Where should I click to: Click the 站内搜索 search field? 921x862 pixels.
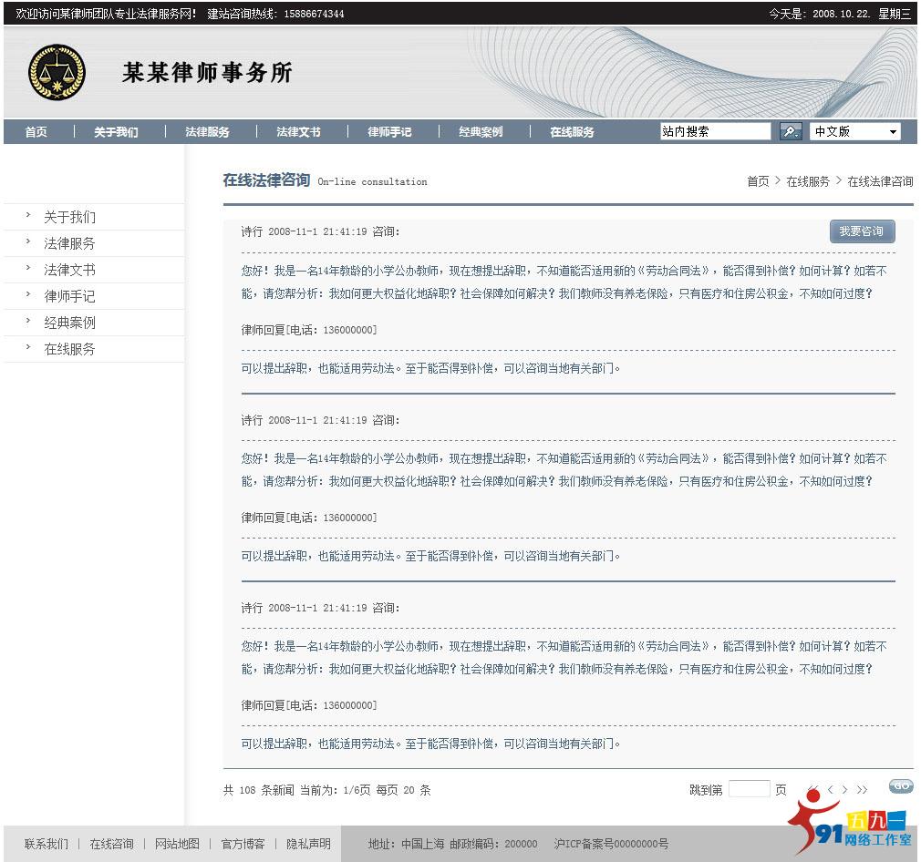tap(716, 131)
